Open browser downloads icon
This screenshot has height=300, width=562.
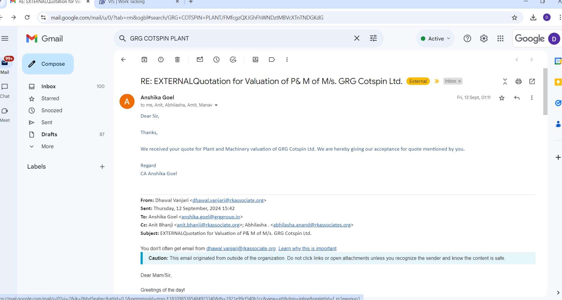[x=533, y=17]
